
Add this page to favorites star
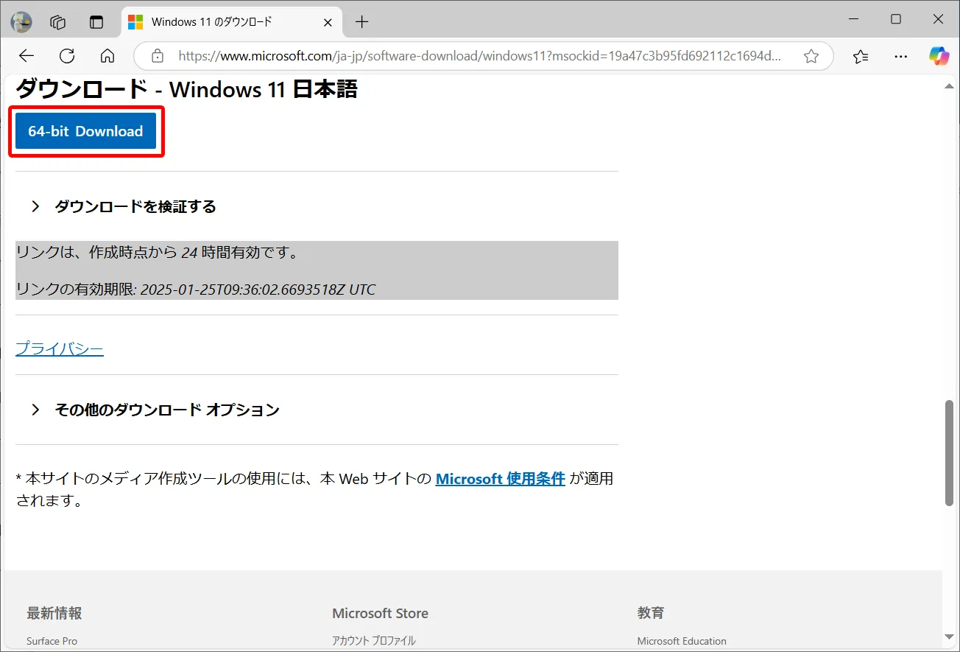(x=811, y=56)
